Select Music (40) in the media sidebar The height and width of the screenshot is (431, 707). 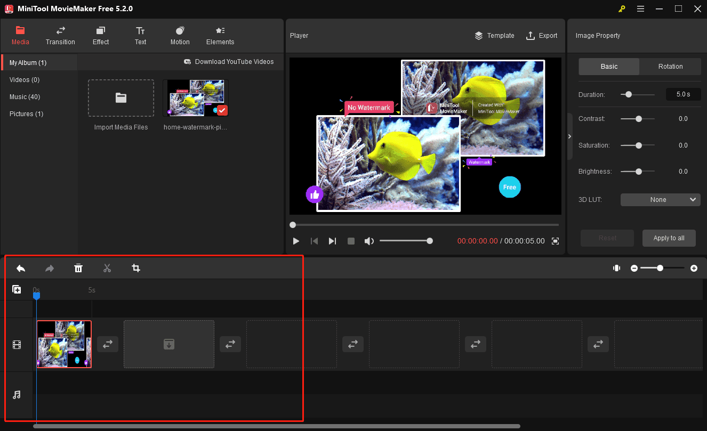click(25, 96)
